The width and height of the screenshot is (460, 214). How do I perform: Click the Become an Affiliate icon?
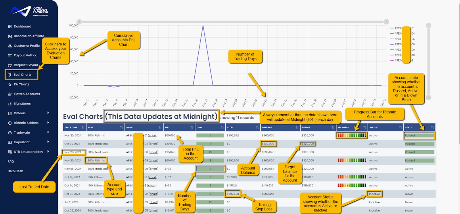[x=10, y=36]
